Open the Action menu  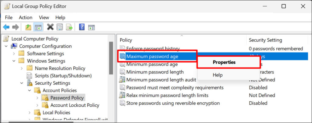pos(26,17)
